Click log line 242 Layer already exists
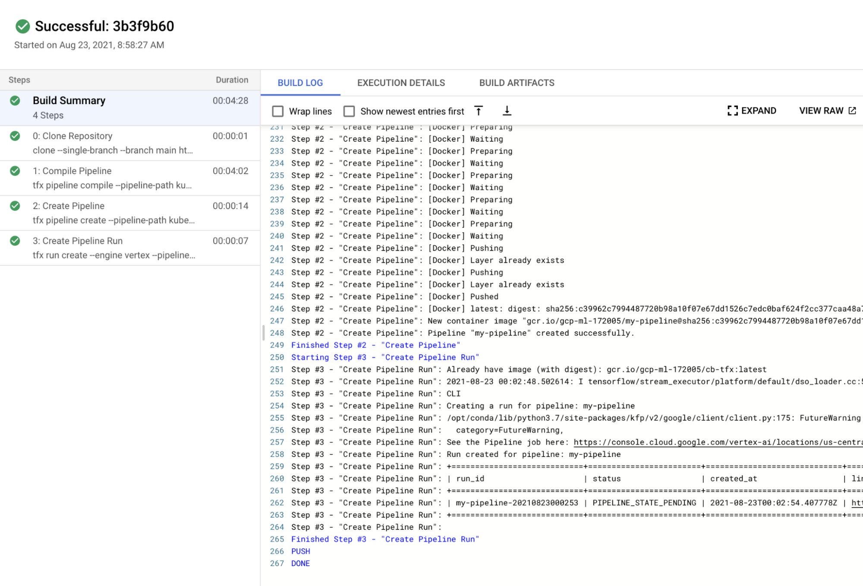Image resolution: width=863 pixels, height=586 pixels. (427, 261)
